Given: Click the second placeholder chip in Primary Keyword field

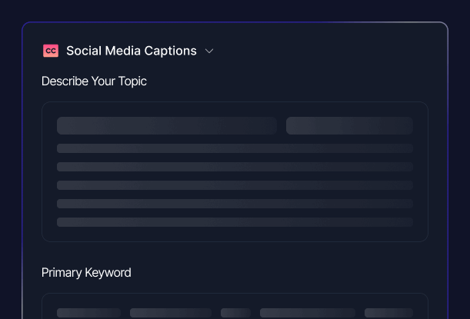Looking at the screenshot, I should [x=170, y=313].
